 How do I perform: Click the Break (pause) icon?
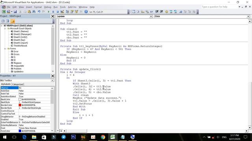(53, 12)
